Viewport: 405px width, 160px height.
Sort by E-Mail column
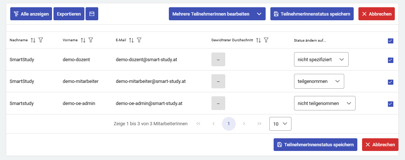pyautogui.click(x=131, y=40)
